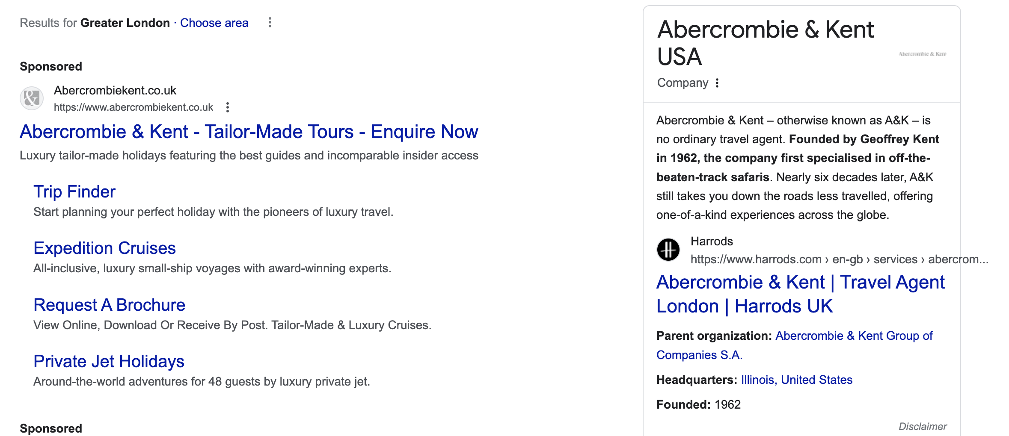
Task: Open more options next to Company label
Action: (717, 83)
